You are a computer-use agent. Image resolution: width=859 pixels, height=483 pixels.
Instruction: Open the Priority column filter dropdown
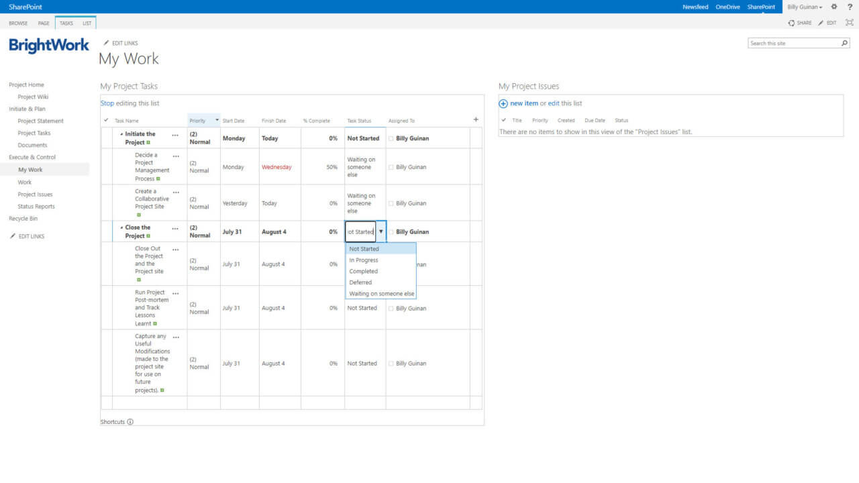(216, 120)
